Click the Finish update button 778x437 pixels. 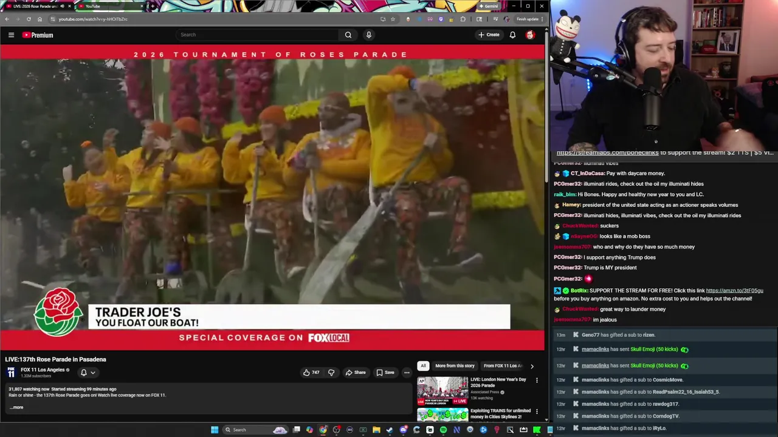pos(529,19)
